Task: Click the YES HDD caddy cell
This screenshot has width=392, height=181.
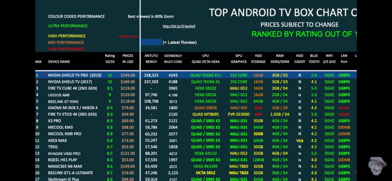Action: point(300,141)
